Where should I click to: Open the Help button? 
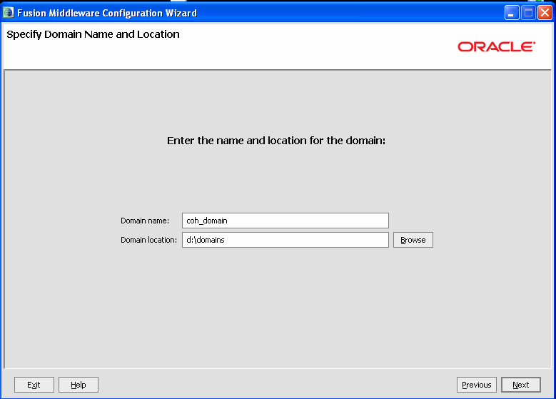79,385
